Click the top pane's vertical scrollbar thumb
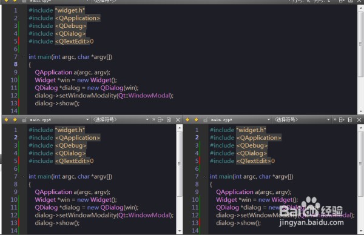This screenshot has height=235, width=364. (x=360, y=44)
